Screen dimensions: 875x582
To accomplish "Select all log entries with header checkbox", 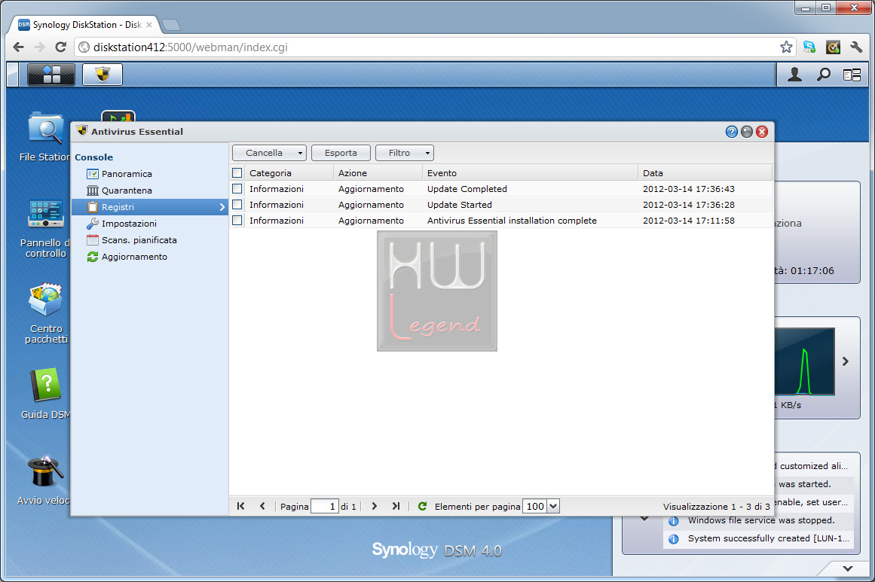I will pos(237,173).
